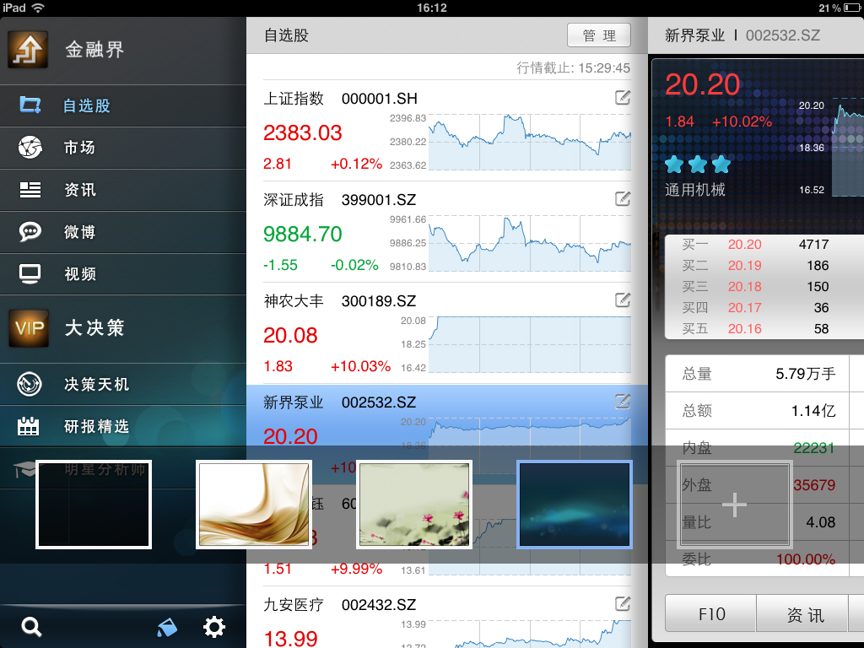
Task: Open the 微博 chat bubble icon
Action: (x=30, y=231)
